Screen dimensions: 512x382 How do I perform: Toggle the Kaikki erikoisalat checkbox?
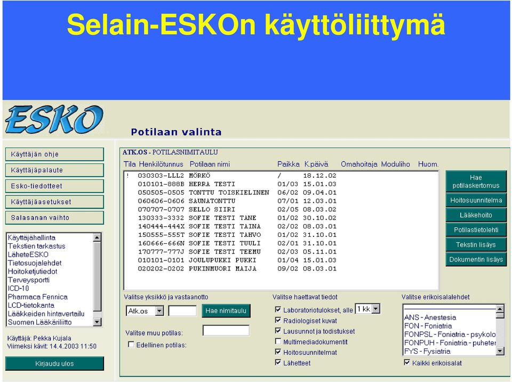407,362
